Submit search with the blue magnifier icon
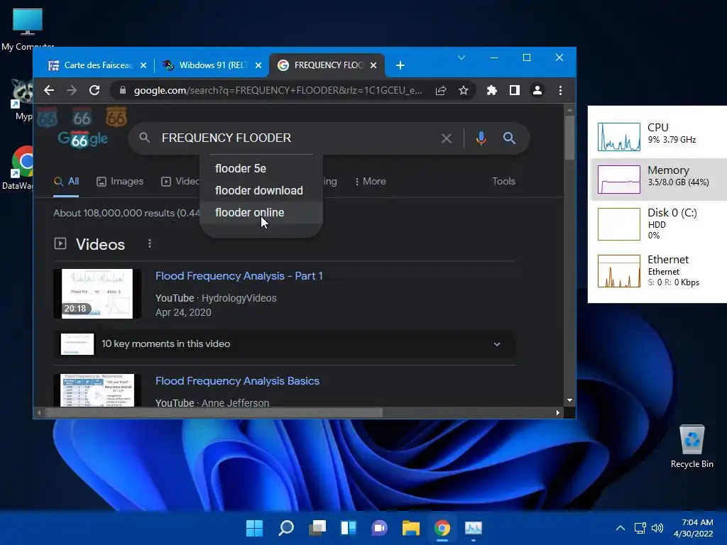 (x=509, y=138)
